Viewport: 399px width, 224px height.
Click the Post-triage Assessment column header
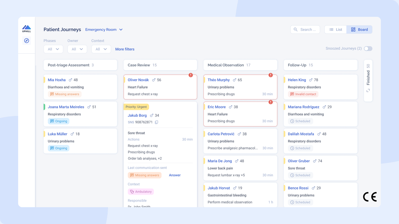pyautogui.click(x=80, y=65)
